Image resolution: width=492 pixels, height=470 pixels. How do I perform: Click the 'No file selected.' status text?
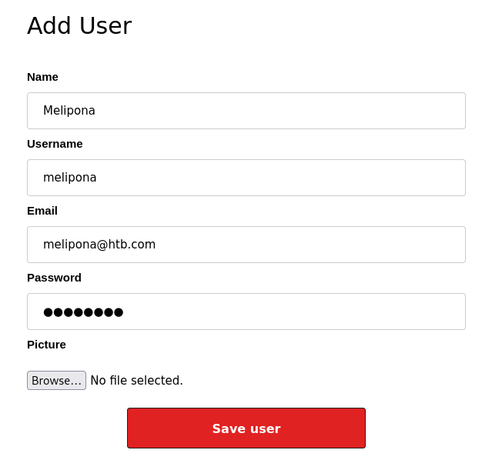coord(136,380)
